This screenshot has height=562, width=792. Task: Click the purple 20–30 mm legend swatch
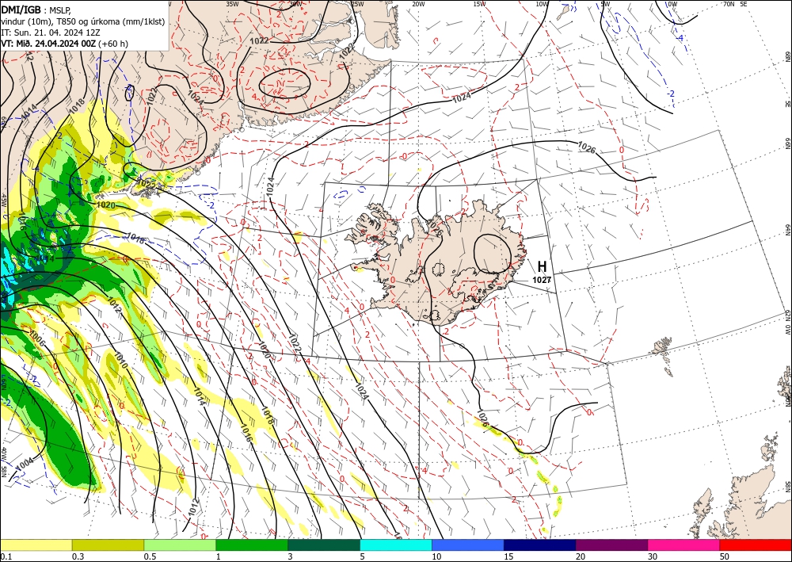pos(611,545)
